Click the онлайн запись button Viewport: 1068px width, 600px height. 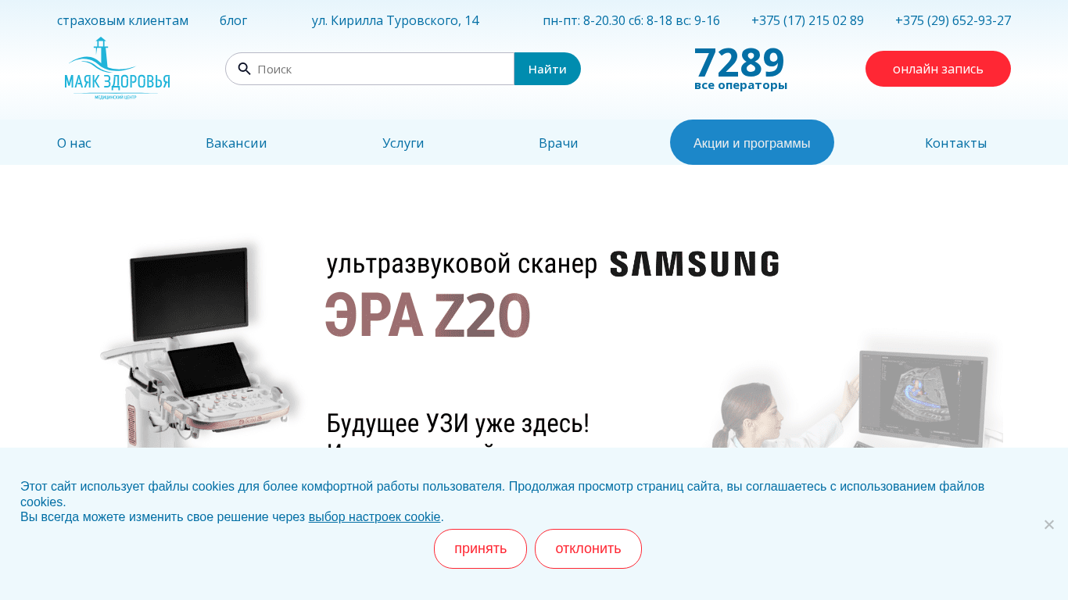[x=938, y=69]
